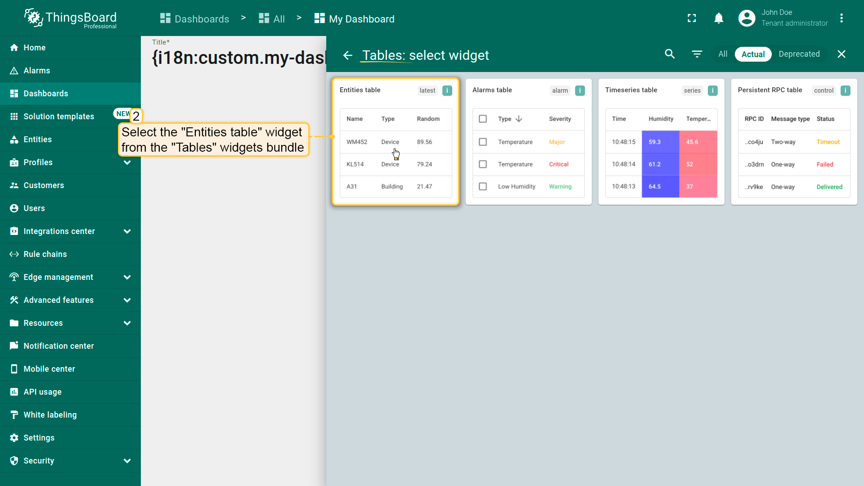Expand Integrations center submenu
The image size is (864, 486).
click(127, 231)
